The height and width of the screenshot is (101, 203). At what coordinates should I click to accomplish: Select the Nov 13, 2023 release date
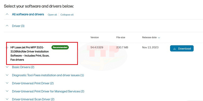tap(150, 47)
